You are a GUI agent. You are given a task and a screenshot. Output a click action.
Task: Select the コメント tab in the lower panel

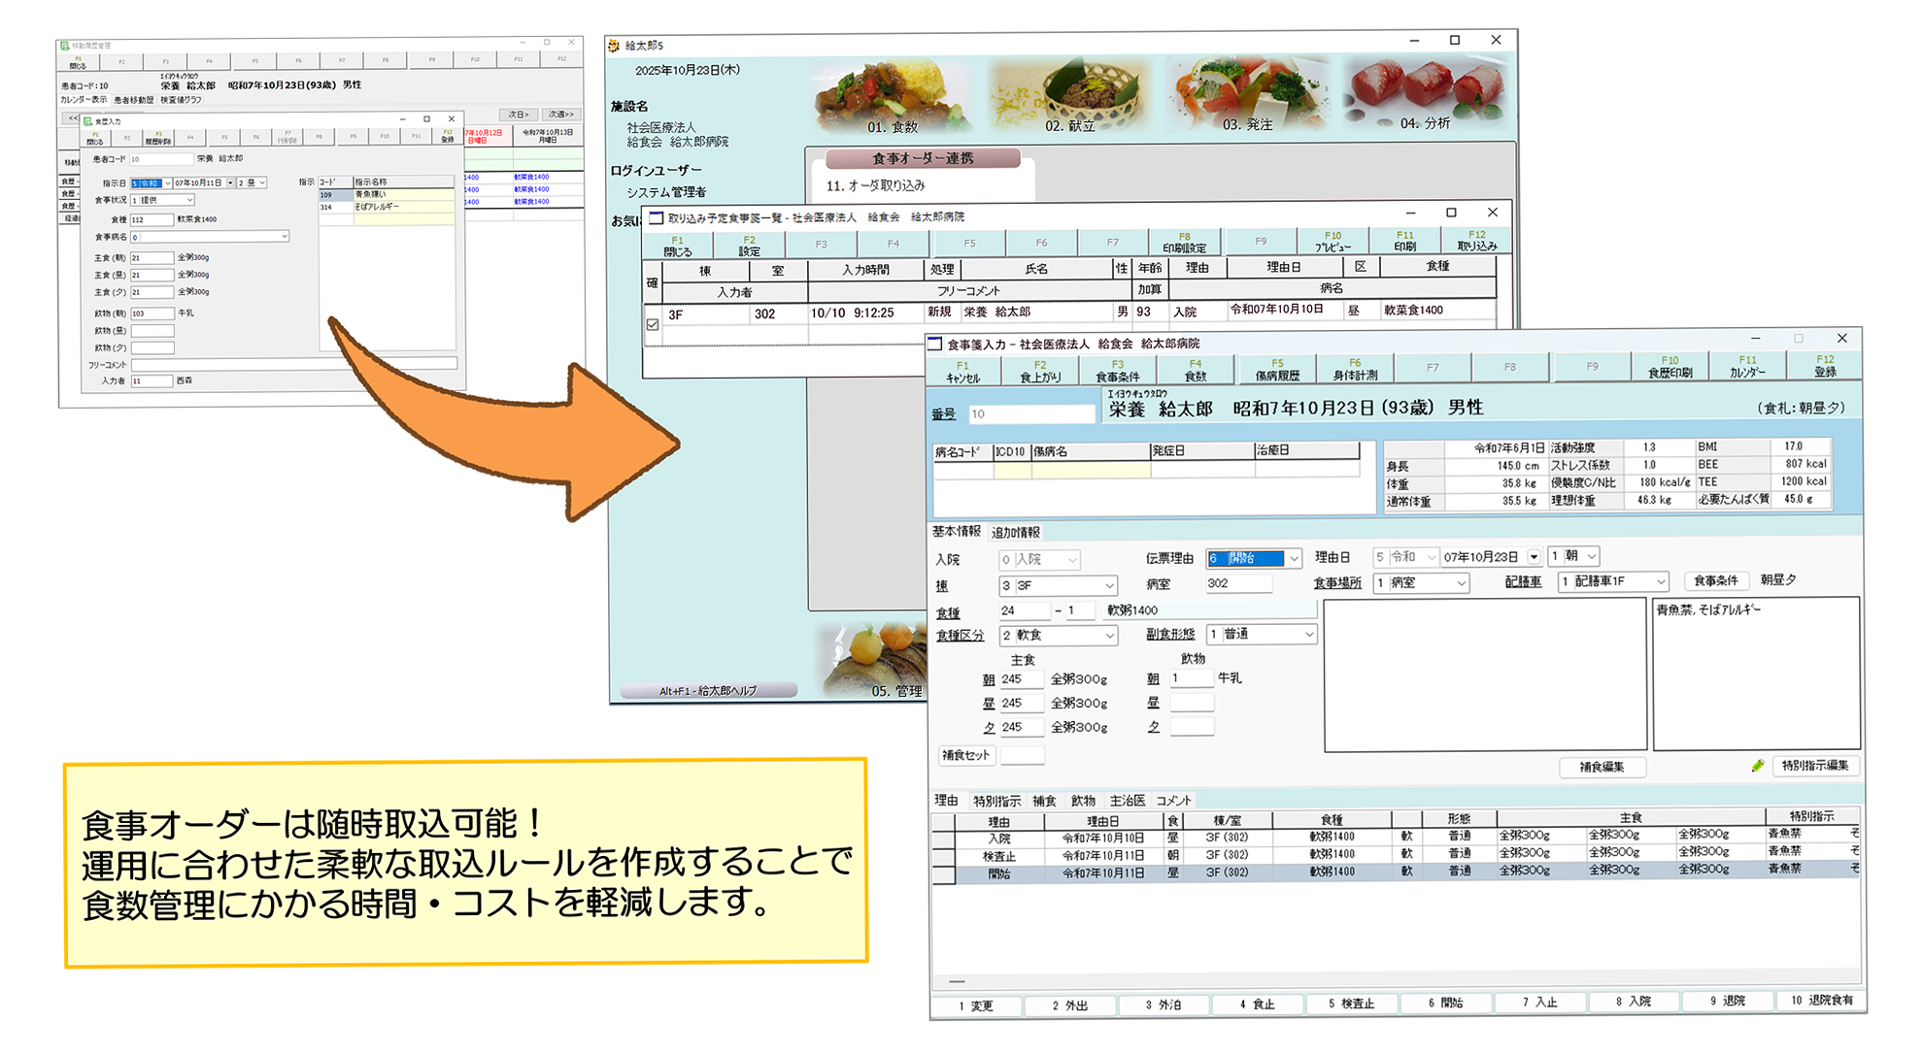(x=1174, y=801)
